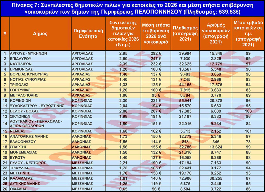Click the 72.906 population value for Καλαμάτα
Image resolution: width=265 pixels, height=192 pixels.
pyautogui.click(x=185, y=178)
